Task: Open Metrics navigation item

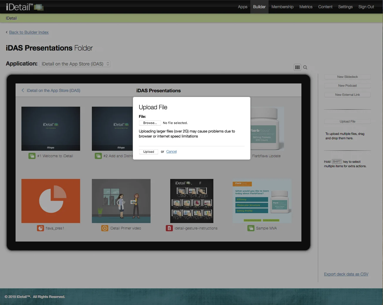Action: click(x=306, y=7)
